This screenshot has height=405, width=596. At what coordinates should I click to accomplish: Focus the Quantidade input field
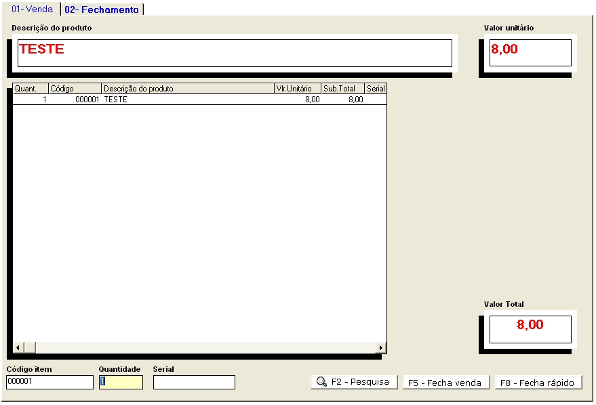[x=121, y=382]
